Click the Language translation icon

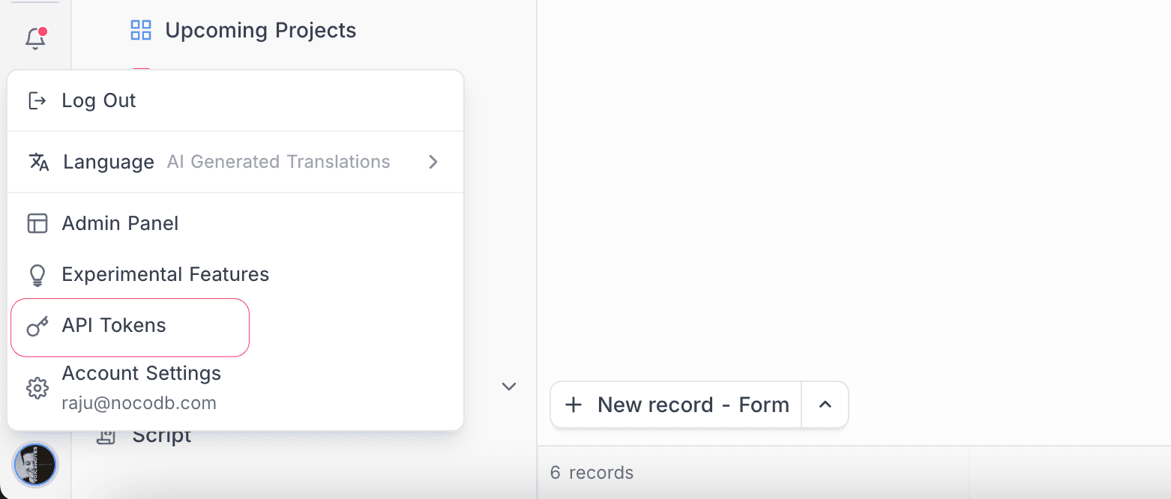[x=38, y=162]
